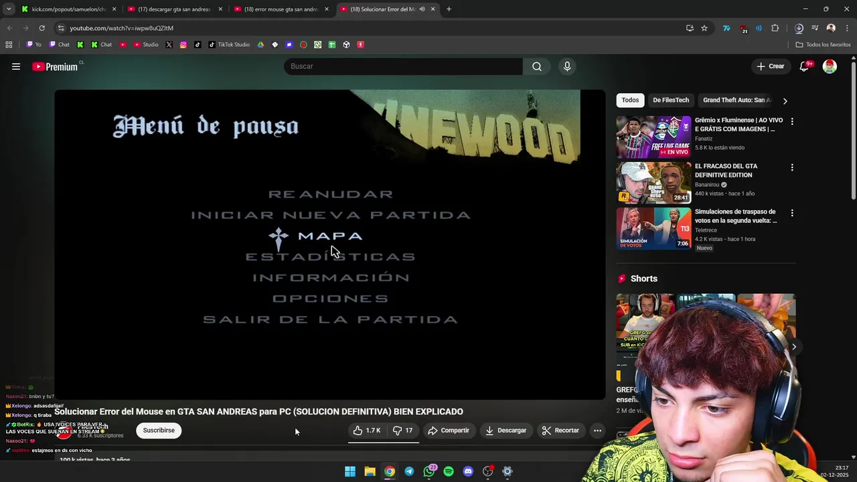Bookmark this page with star icon
The image size is (857, 482).
pyautogui.click(x=704, y=28)
